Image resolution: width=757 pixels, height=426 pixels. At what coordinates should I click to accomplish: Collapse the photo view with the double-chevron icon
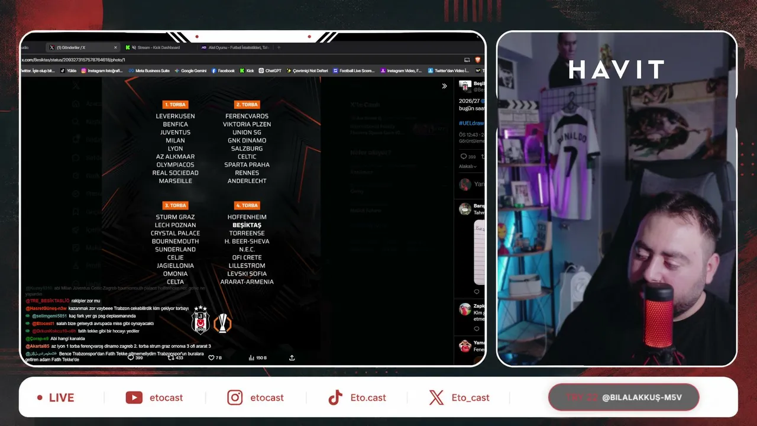(444, 86)
